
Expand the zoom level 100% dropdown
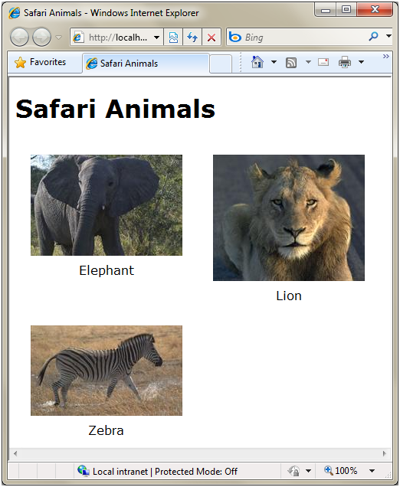(x=372, y=471)
